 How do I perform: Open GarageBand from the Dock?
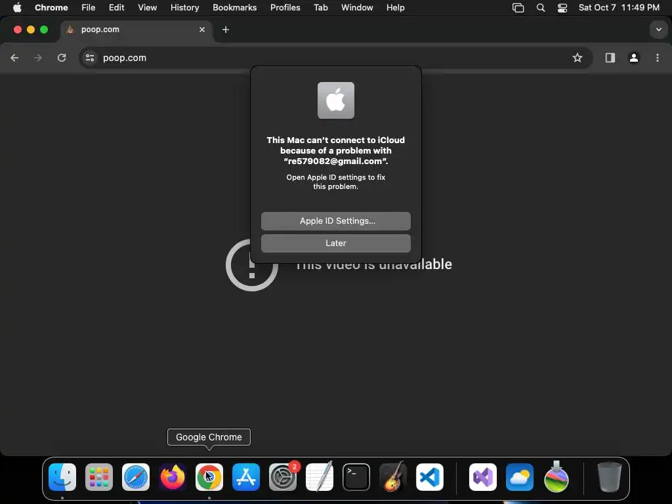393,477
